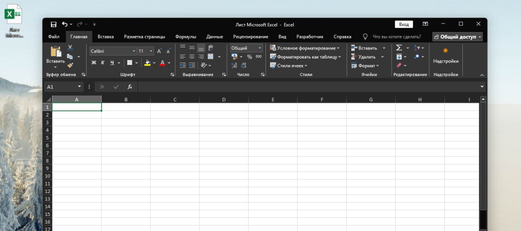Open the Общий number format dropdown
The width and height of the screenshot is (521, 231).
(x=260, y=48)
